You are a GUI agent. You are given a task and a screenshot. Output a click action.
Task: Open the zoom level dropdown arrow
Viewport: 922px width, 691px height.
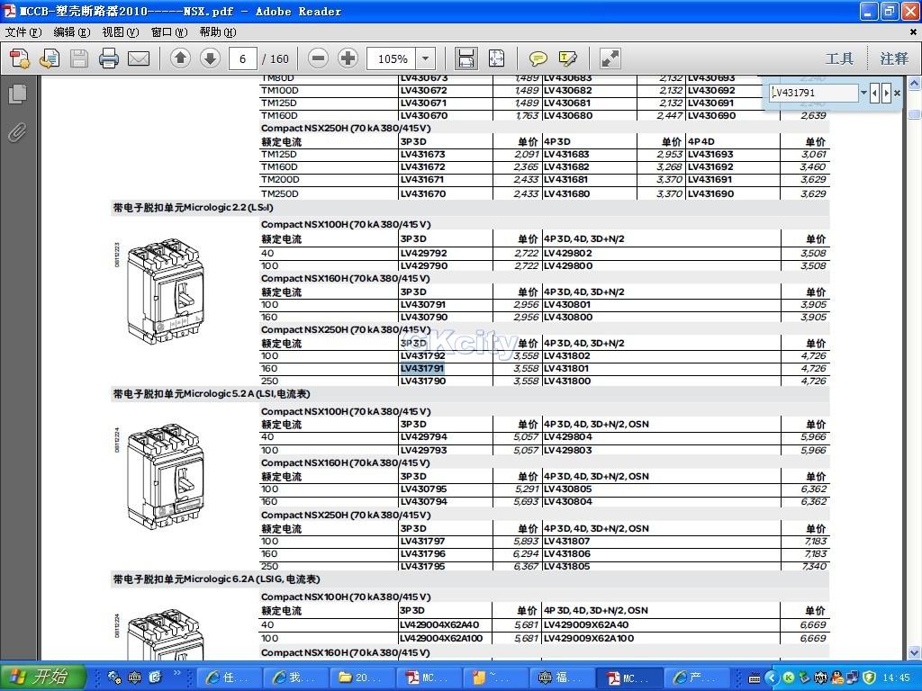[425, 58]
